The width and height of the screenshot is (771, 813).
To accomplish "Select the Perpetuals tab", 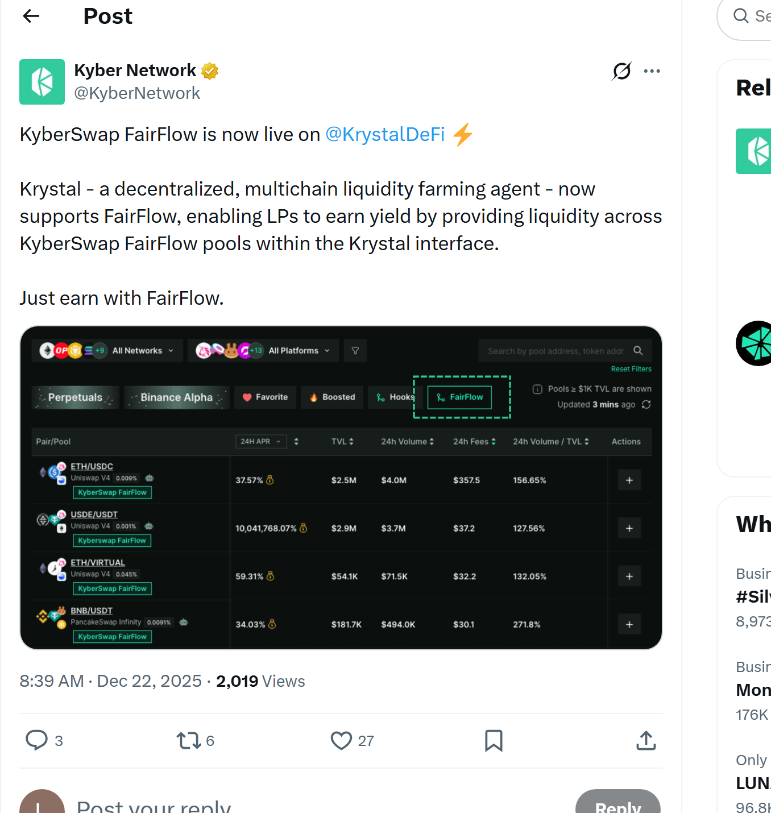I will click(x=75, y=397).
